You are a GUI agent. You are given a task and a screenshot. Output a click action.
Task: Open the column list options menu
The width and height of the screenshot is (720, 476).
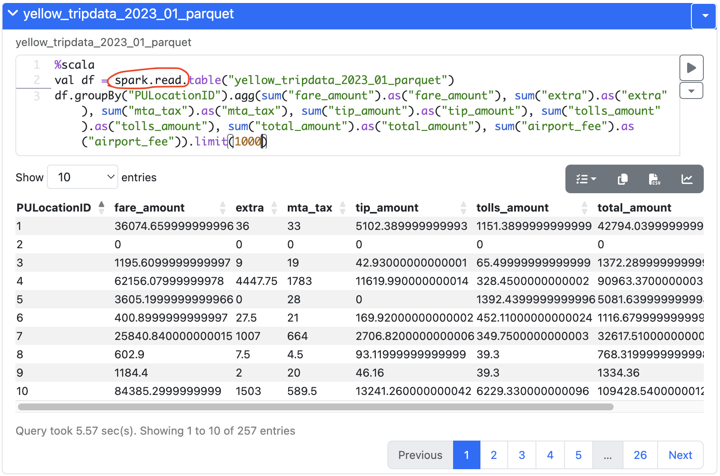tap(586, 179)
